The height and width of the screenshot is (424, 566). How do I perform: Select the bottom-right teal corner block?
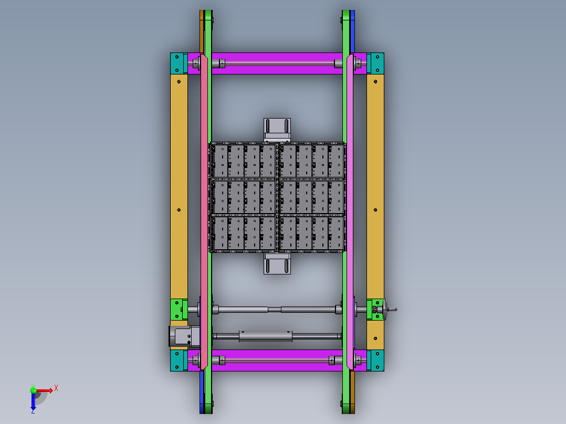point(375,360)
